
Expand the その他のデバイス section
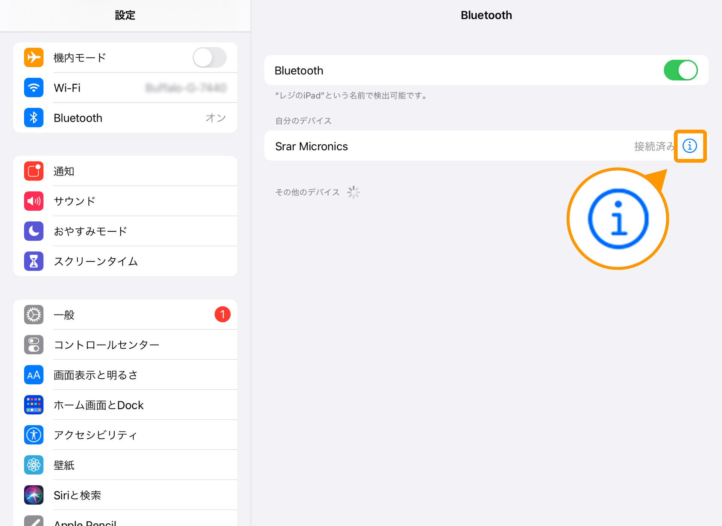tap(306, 192)
